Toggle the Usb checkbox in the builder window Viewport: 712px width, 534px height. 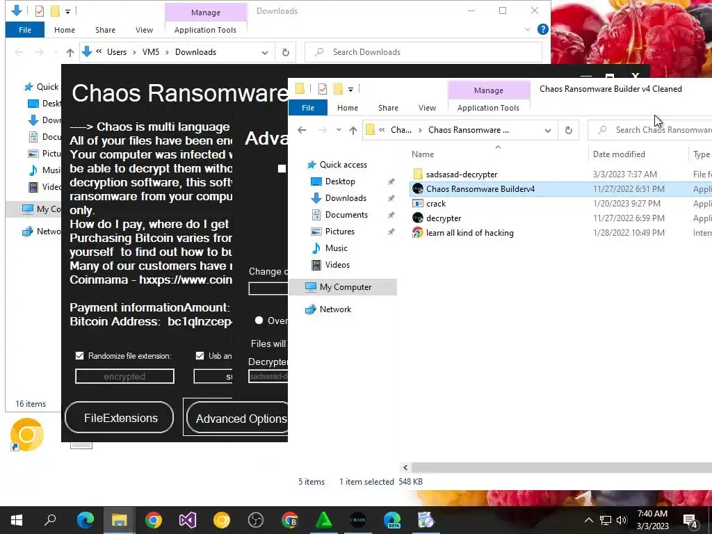coord(200,355)
